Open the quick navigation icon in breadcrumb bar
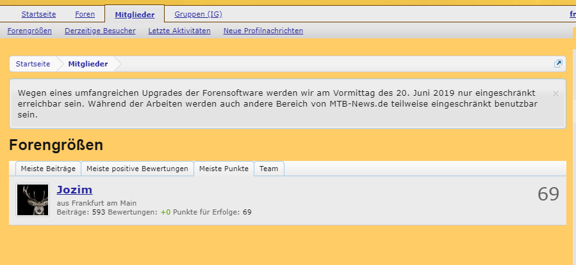This screenshot has width=576, height=265. coord(558,64)
